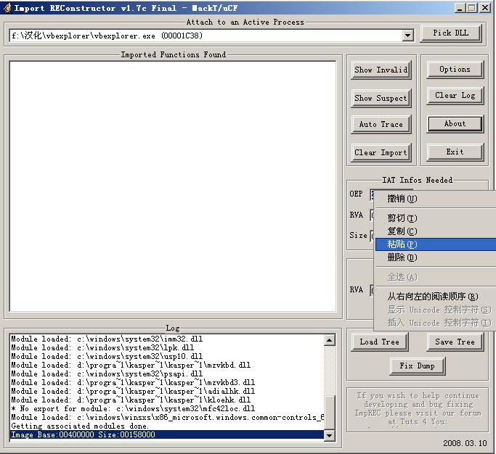Select log line 'Image Base:00400000 Size:00158000'

coord(167,435)
